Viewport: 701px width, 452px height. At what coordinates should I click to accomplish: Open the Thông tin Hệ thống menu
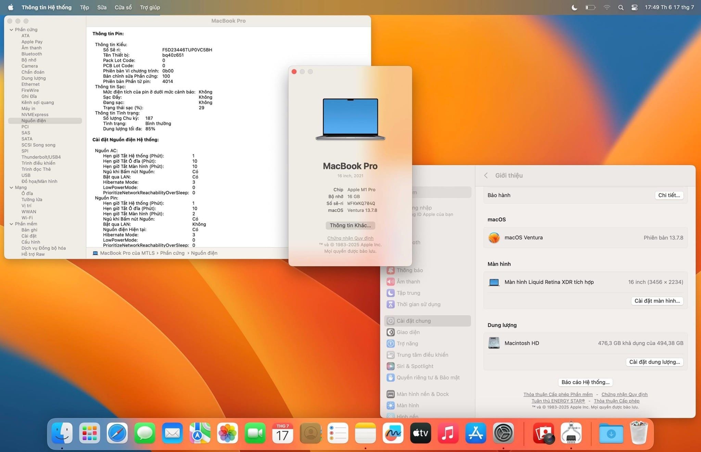[x=47, y=7]
